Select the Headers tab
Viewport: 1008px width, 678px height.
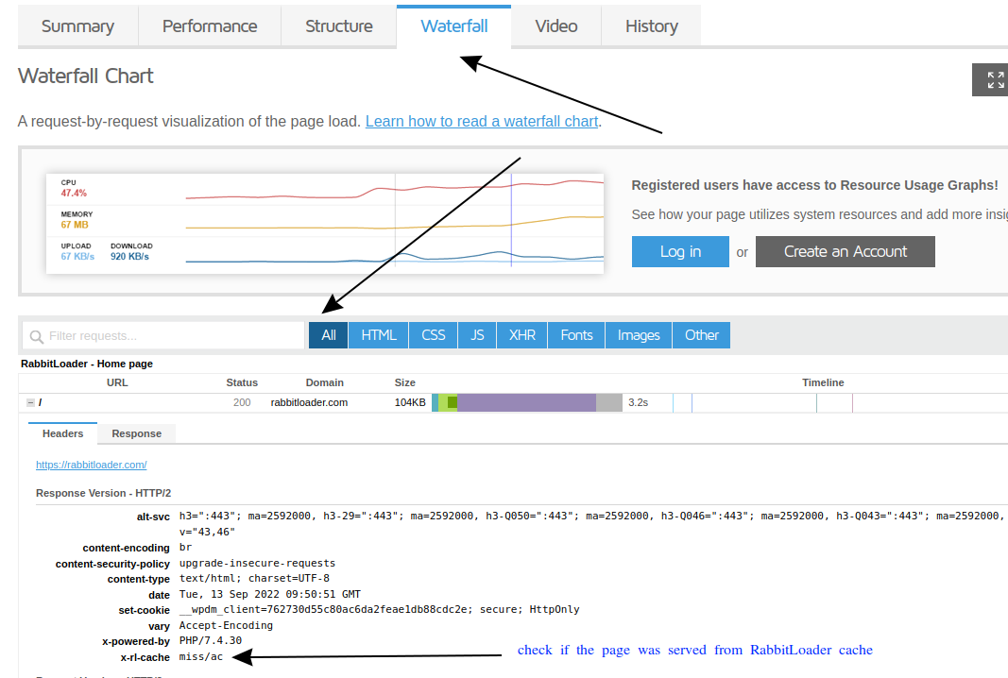61,433
